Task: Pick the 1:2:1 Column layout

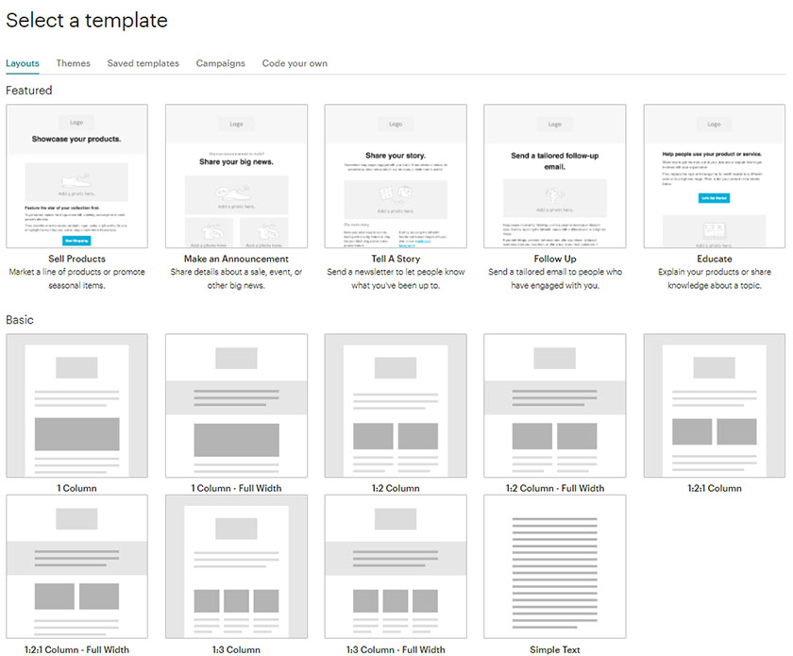Action: [714, 406]
